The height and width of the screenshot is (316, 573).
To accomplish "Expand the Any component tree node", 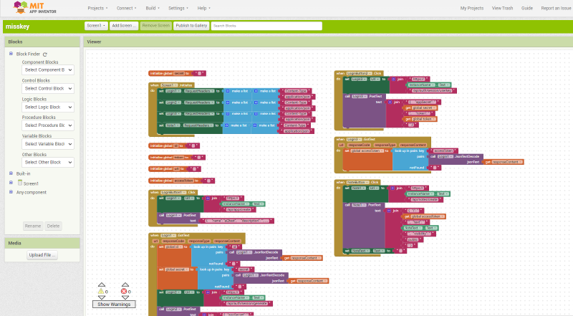I will tap(11, 192).
